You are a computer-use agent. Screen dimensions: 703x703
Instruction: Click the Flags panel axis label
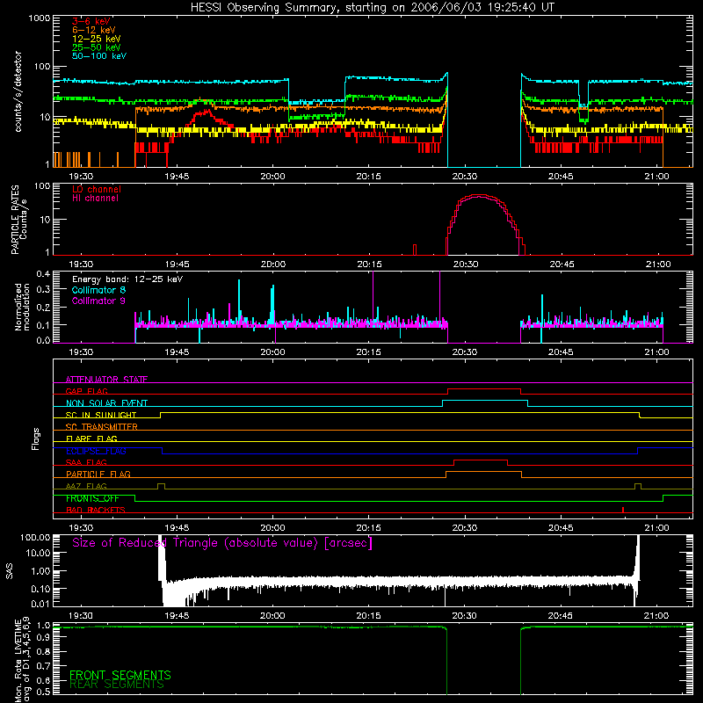click(36, 438)
